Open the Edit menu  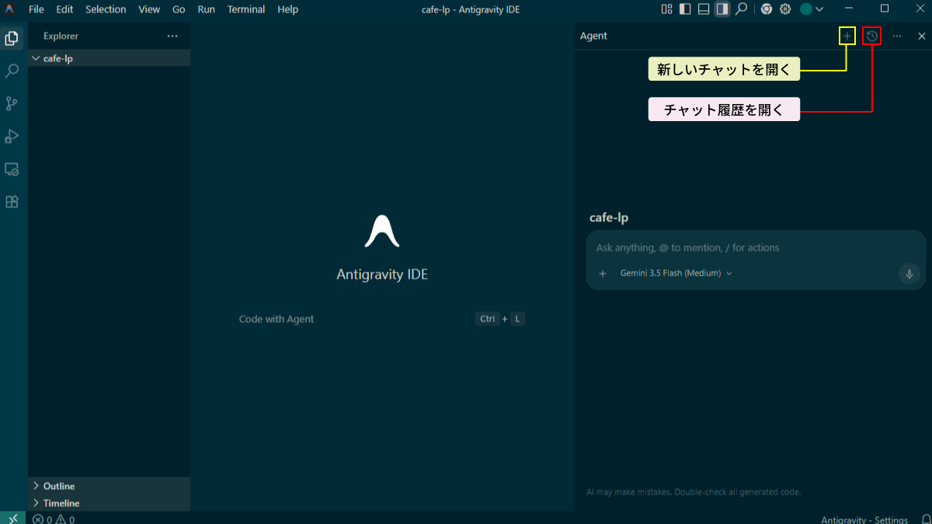[64, 9]
